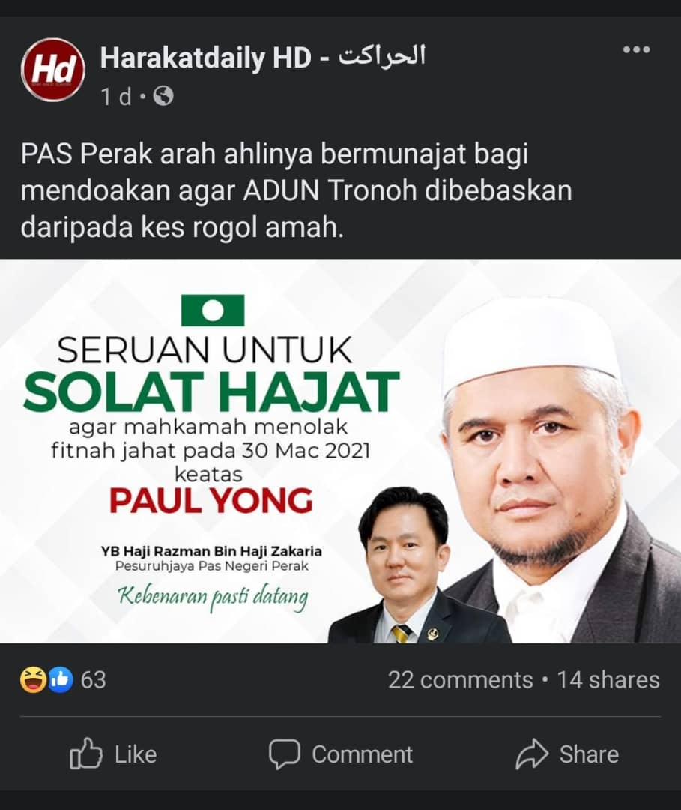Open the three-dot post options menu
681x810 pixels.
tap(636, 50)
